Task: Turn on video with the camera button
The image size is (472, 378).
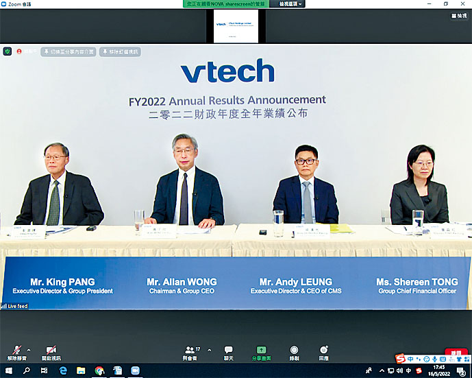Action: point(51,353)
